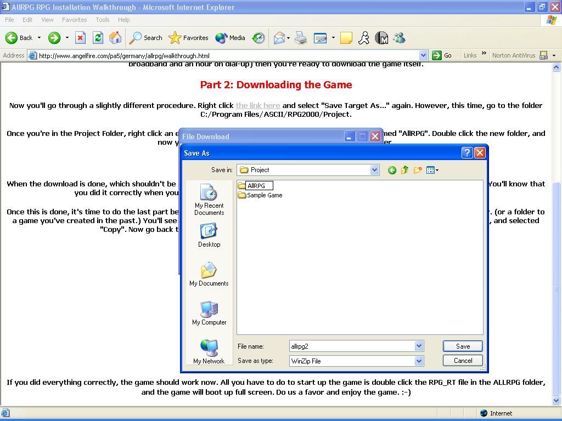The height and width of the screenshot is (421, 562).
Task: Click the AllRPG folder name edit box
Action: pyautogui.click(x=260, y=185)
